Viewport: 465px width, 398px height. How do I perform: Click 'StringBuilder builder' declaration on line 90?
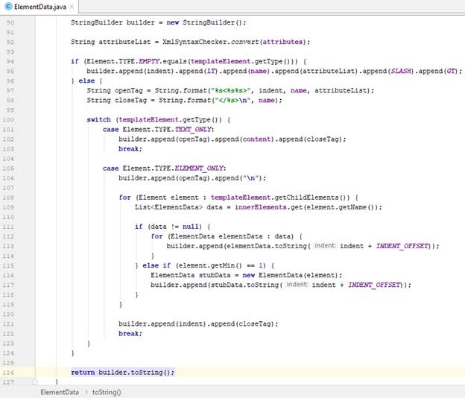(x=113, y=22)
